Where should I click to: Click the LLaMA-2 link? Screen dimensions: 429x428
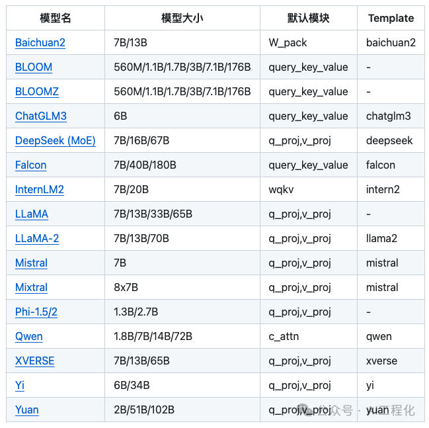coord(37,239)
